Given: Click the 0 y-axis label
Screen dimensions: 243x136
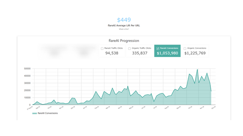Looking at the screenshot, I should [x=30, y=105].
